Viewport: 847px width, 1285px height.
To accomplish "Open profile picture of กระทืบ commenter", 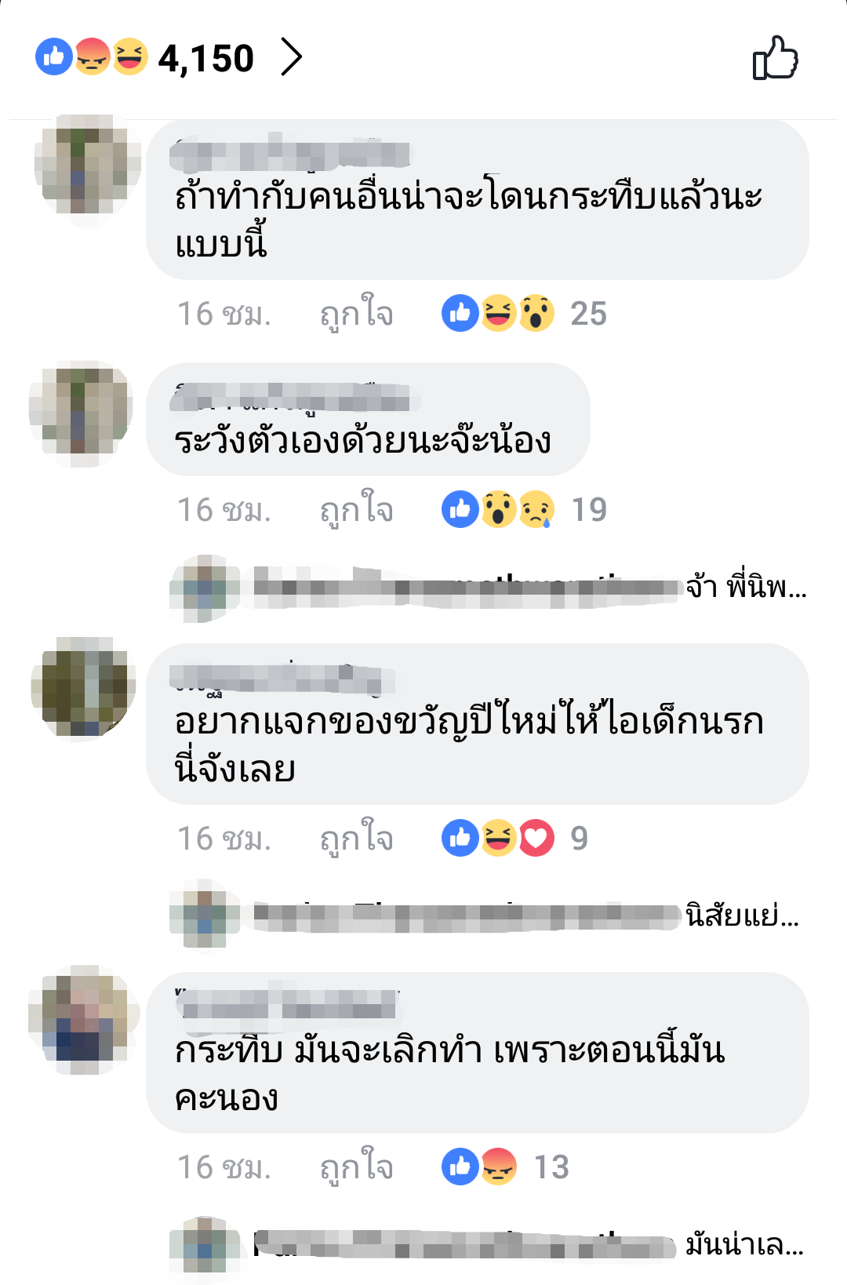I will click(x=84, y=1020).
